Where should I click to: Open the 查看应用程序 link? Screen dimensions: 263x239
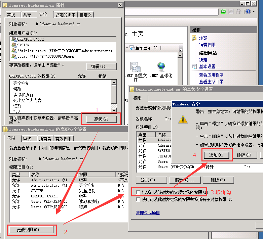(x=211, y=75)
